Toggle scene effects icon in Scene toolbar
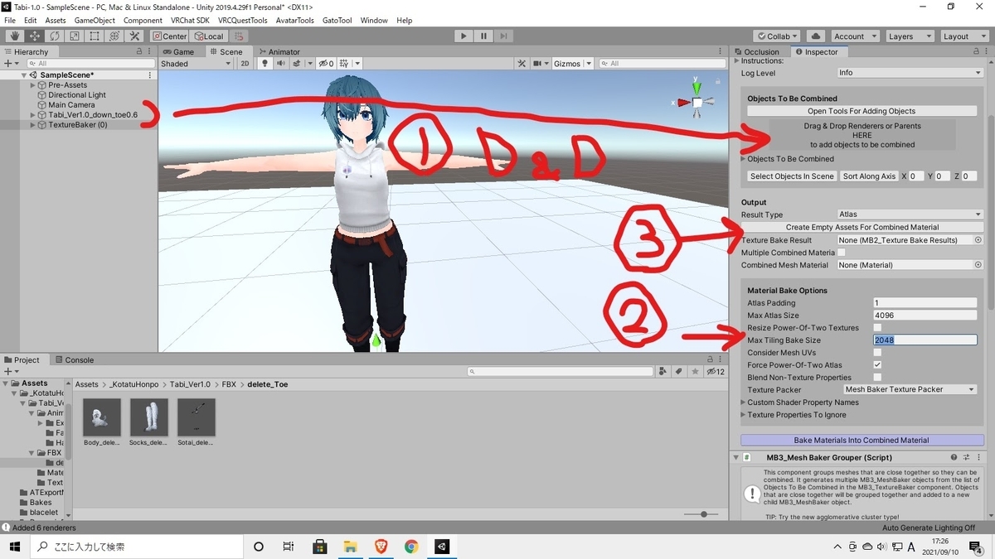The width and height of the screenshot is (995, 559). 296,64
